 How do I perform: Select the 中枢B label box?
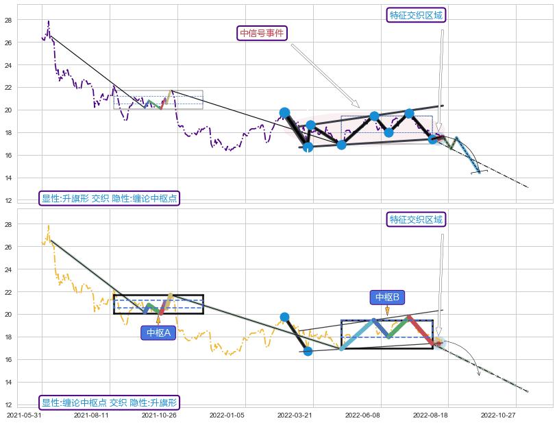click(x=387, y=297)
